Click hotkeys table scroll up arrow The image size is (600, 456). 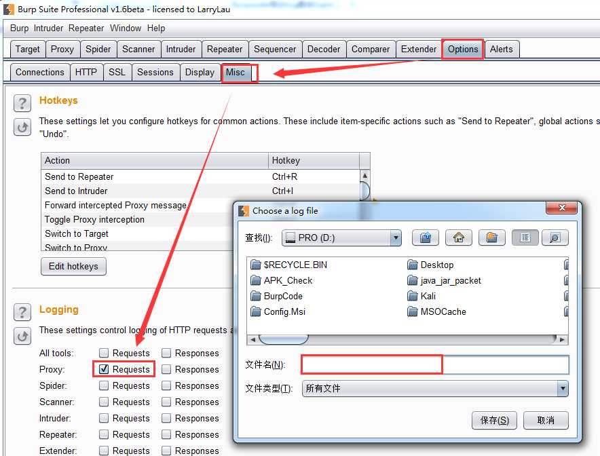coord(365,176)
